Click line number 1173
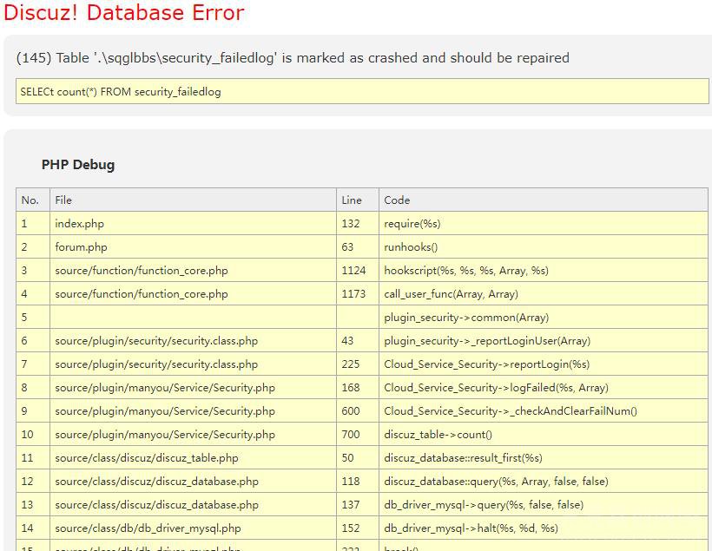The height and width of the screenshot is (551, 712). click(x=353, y=294)
